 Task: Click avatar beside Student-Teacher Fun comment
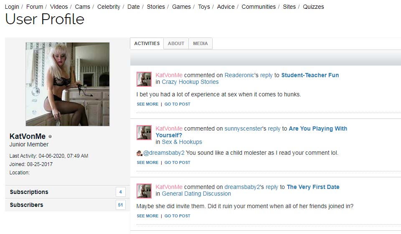(x=144, y=79)
